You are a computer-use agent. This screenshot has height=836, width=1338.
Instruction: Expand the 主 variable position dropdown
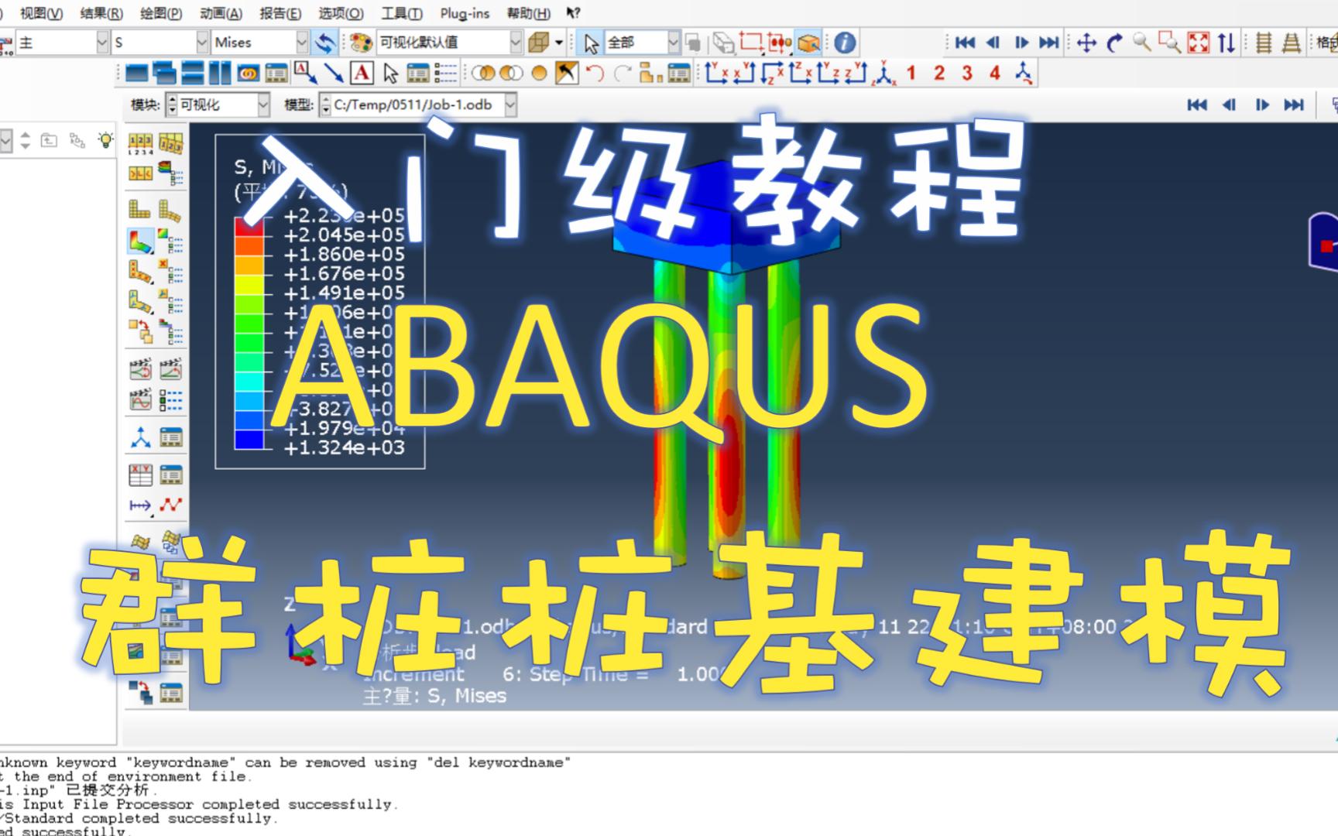click(x=102, y=43)
